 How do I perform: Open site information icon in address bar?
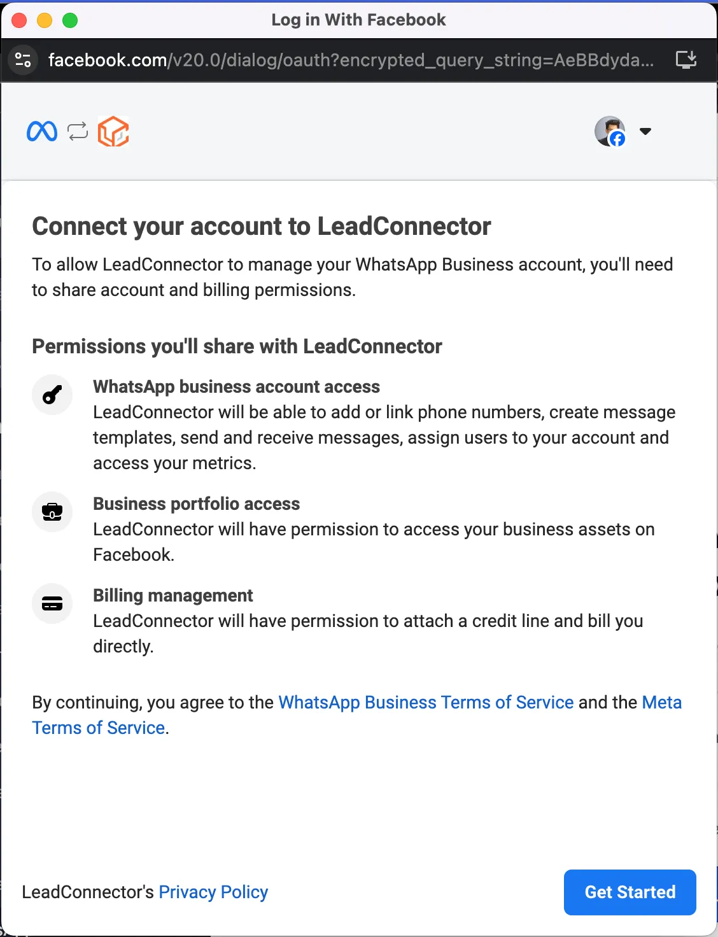click(23, 60)
